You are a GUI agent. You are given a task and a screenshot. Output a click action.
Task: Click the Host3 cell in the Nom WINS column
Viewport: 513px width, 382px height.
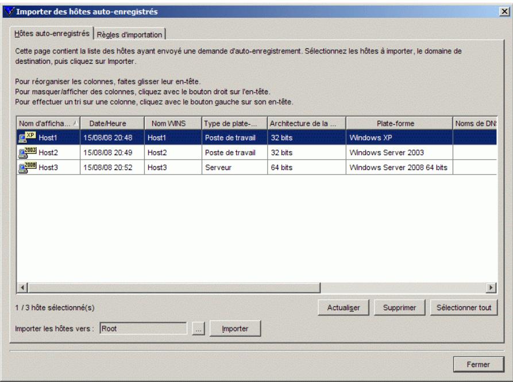pyautogui.click(x=173, y=167)
